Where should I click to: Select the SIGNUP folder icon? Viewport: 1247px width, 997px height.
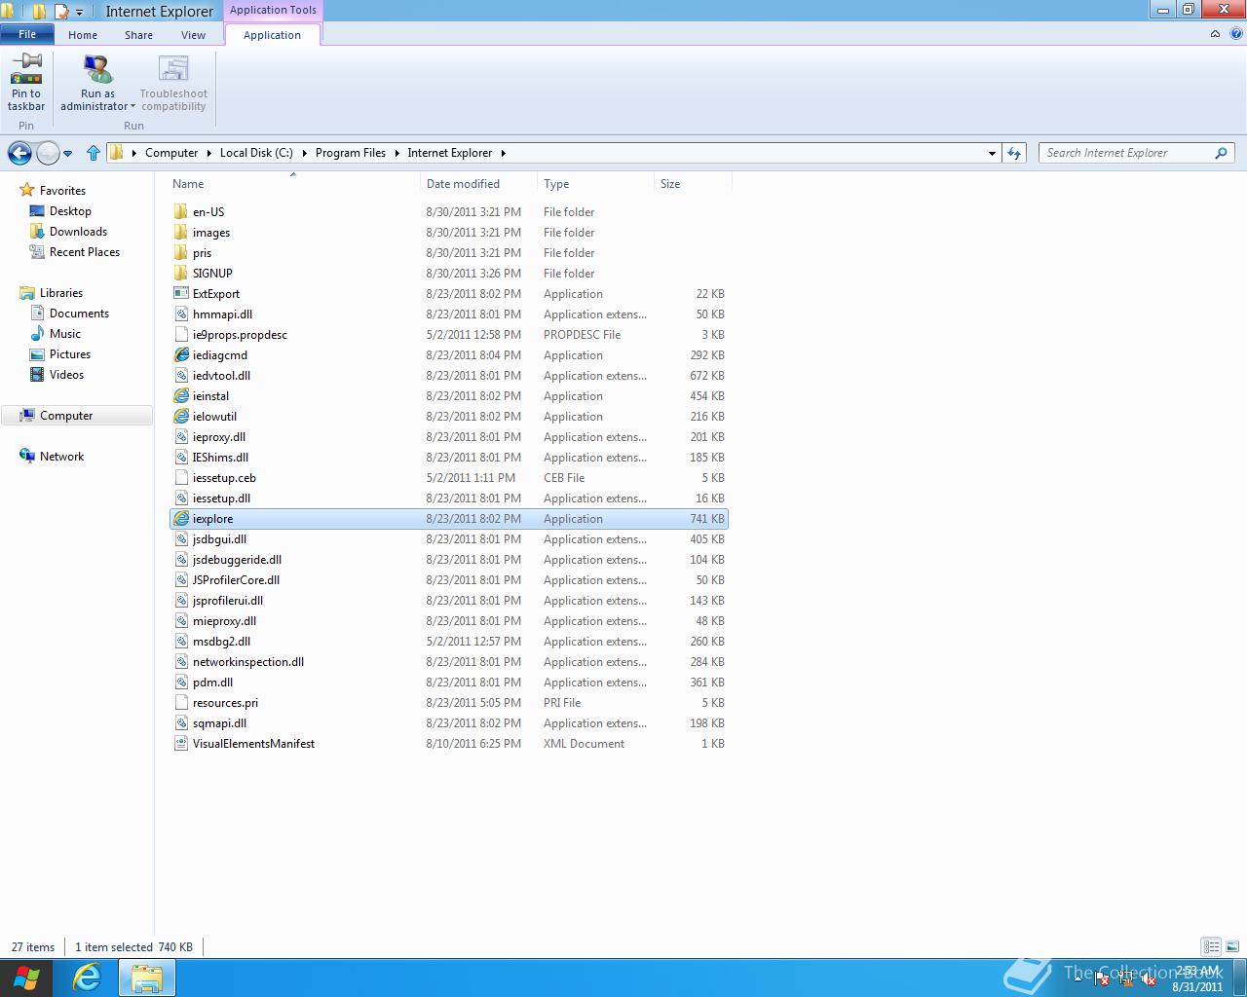click(x=180, y=274)
